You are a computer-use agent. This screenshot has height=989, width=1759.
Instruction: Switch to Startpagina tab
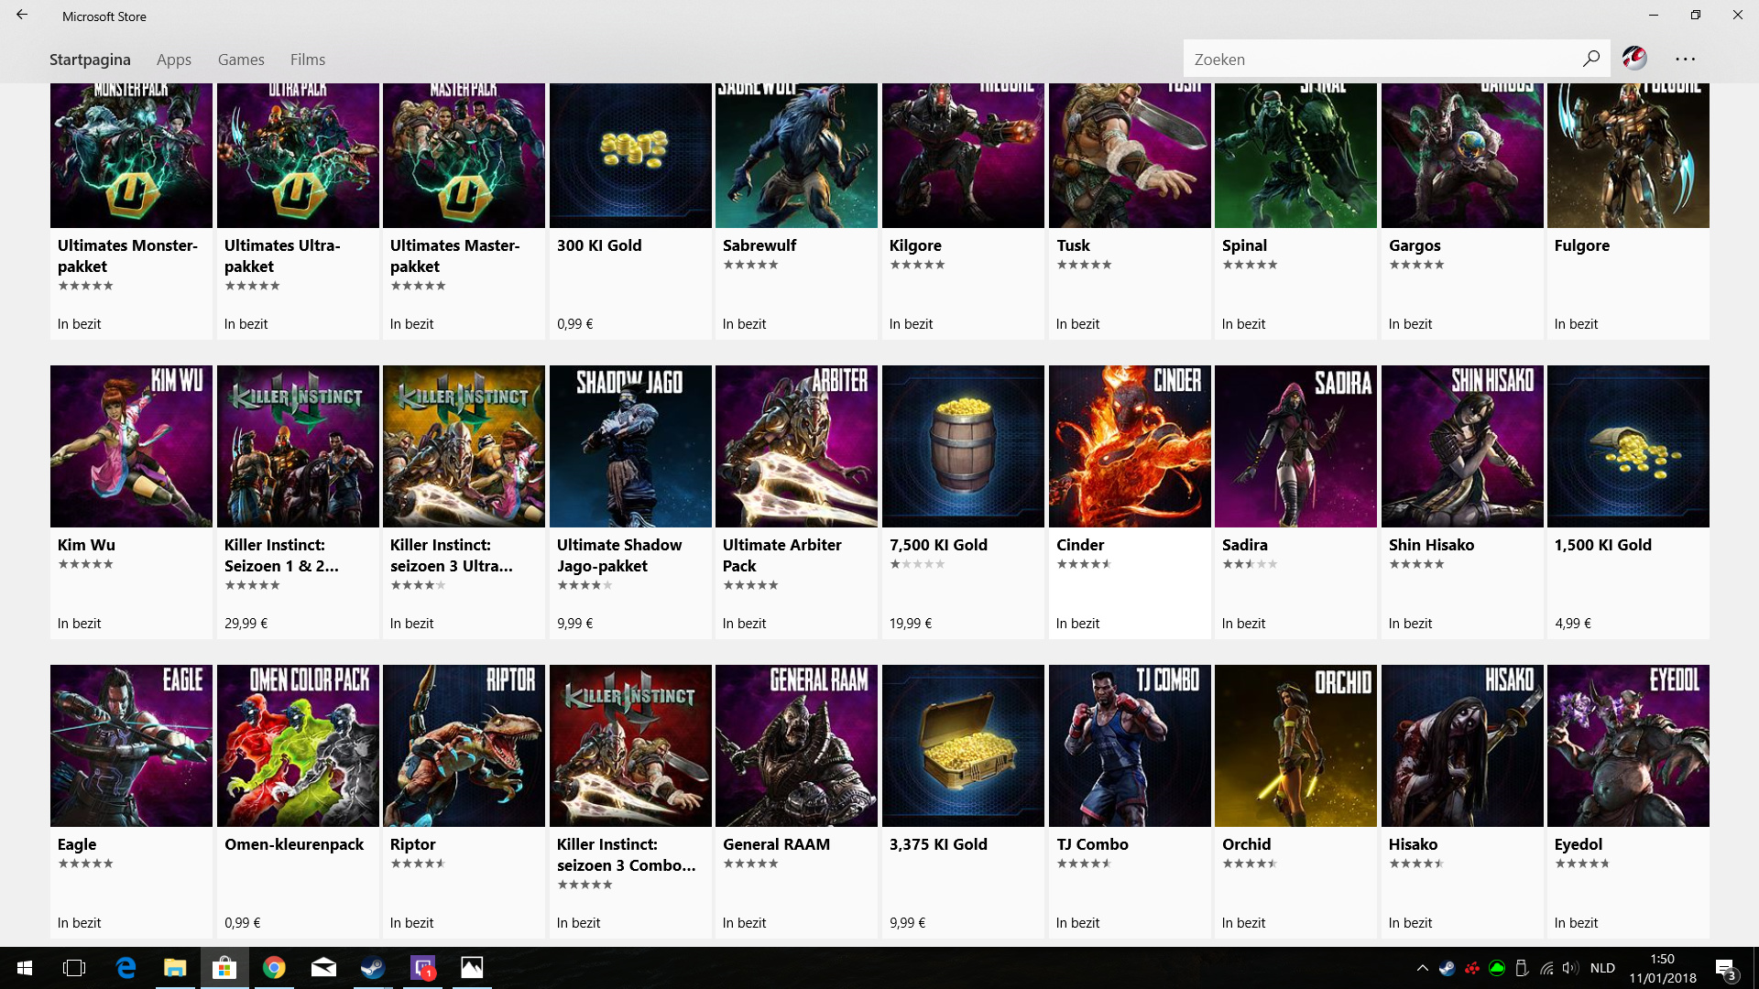[90, 60]
